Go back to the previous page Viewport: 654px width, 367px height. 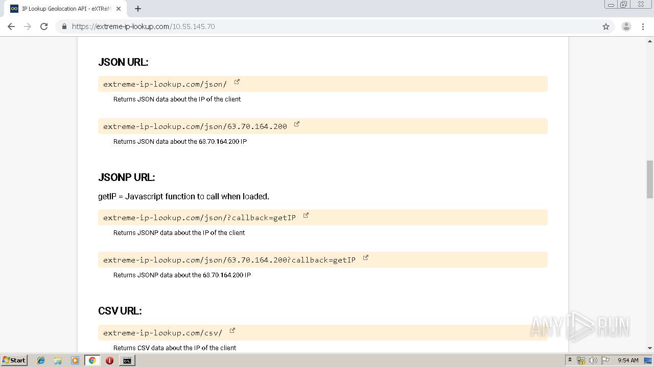click(11, 27)
